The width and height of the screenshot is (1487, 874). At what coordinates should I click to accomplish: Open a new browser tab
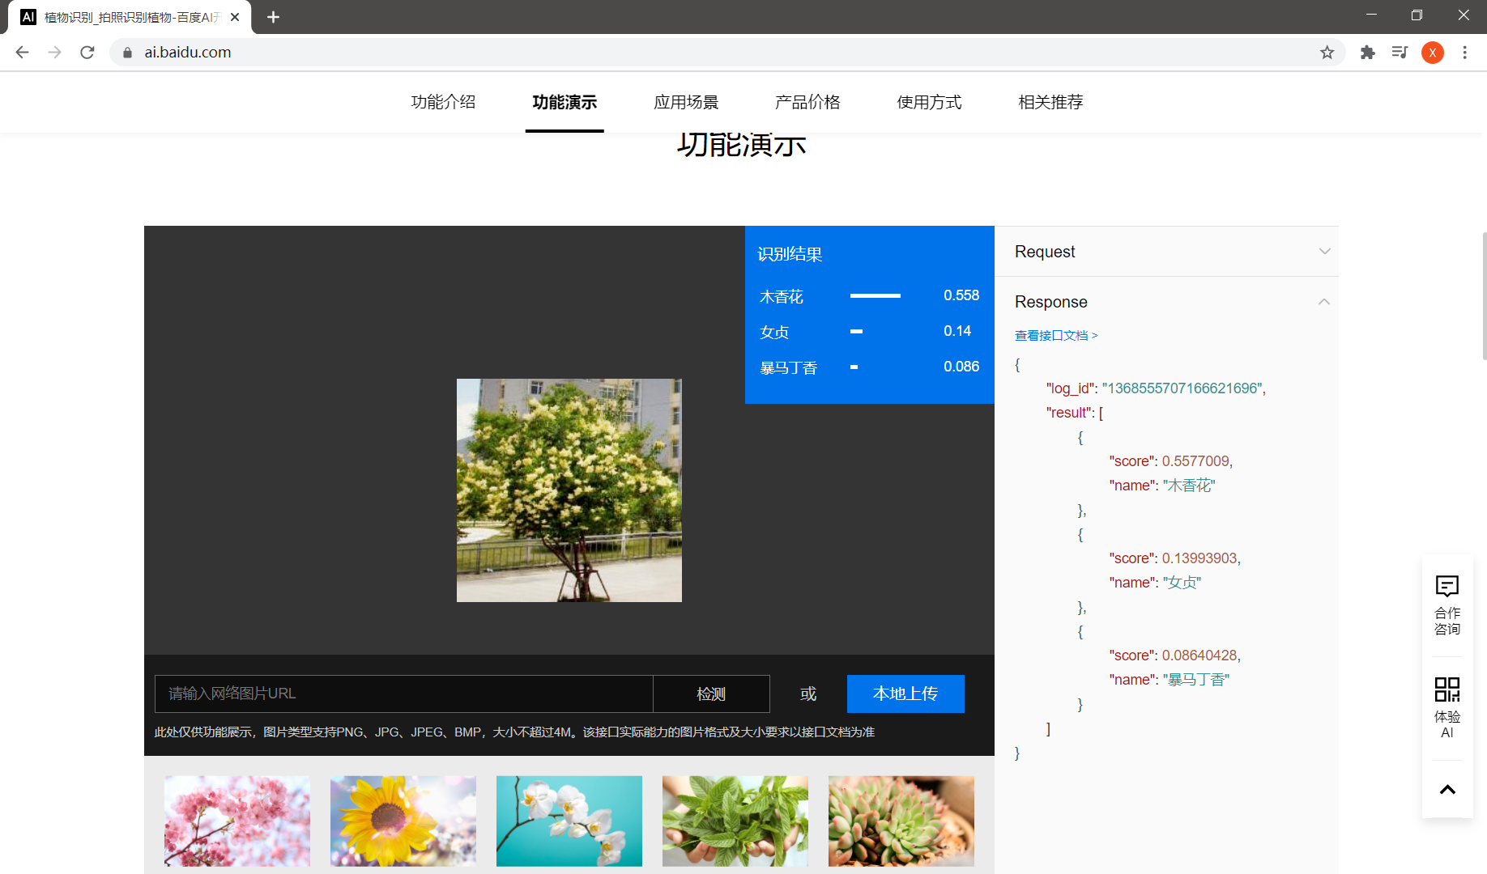click(273, 17)
